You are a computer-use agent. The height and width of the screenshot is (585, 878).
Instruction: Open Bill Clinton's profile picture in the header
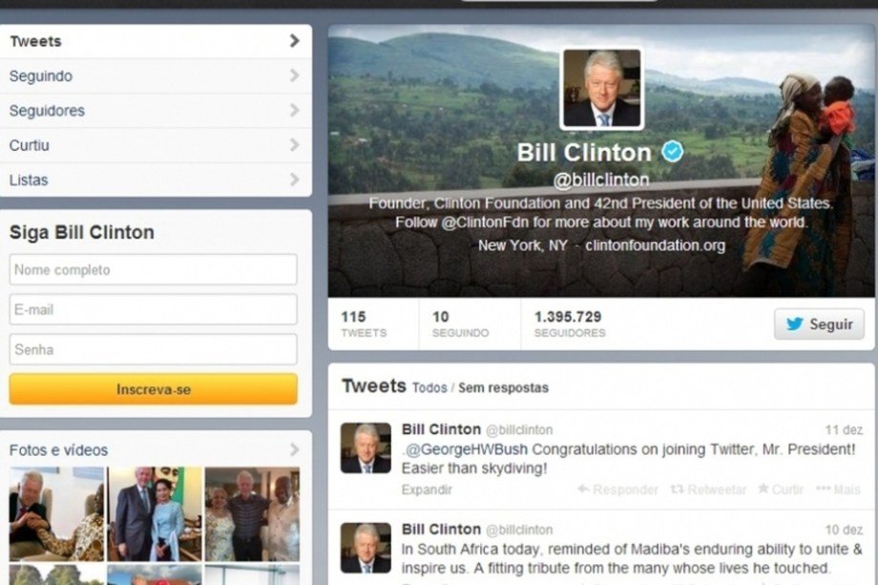(601, 89)
